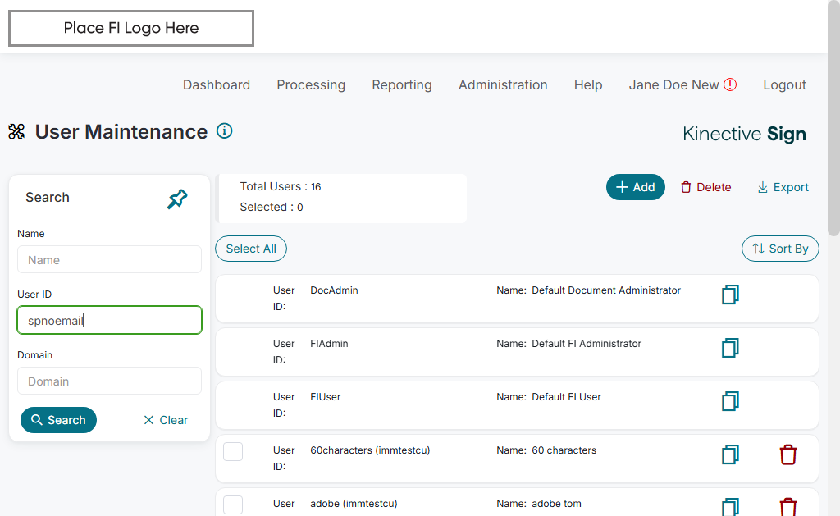Open the Sort By options
Image resolution: width=840 pixels, height=516 pixels.
coord(780,249)
